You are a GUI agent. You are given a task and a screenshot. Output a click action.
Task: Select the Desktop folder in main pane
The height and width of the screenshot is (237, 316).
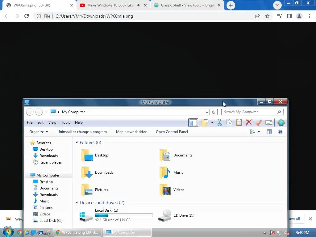tap(95, 155)
